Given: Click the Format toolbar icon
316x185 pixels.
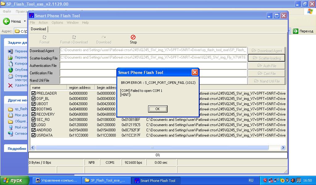Looking at the screenshot, I should [44, 37].
